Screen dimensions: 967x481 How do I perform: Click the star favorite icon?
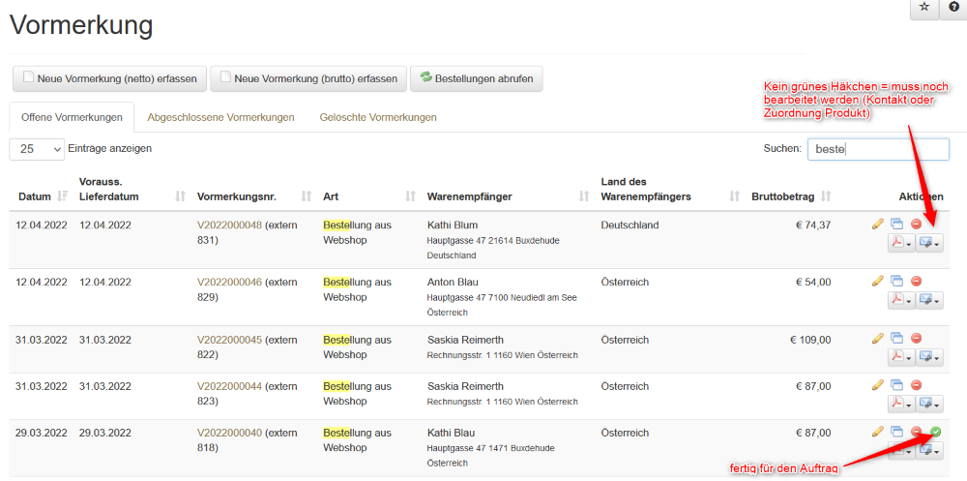click(923, 8)
